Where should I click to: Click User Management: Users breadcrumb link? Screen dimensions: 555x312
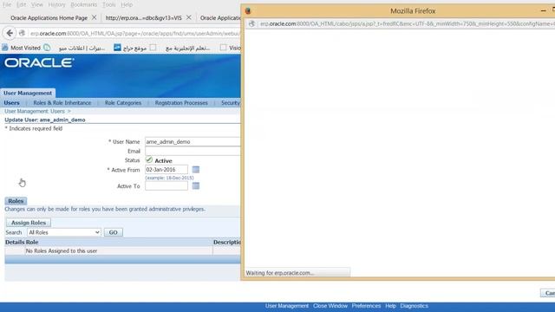click(35, 111)
